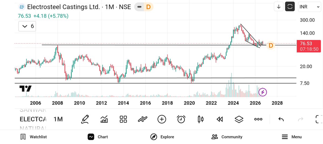This screenshot has height=144, width=323.
Task: Expand the indicators legend showing 6
Action: pyautogui.click(x=27, y=26)
